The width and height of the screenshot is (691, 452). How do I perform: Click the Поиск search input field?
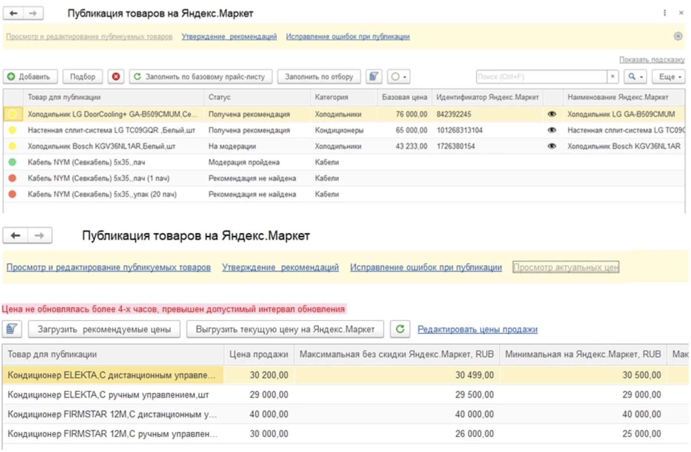click(541, 77)
